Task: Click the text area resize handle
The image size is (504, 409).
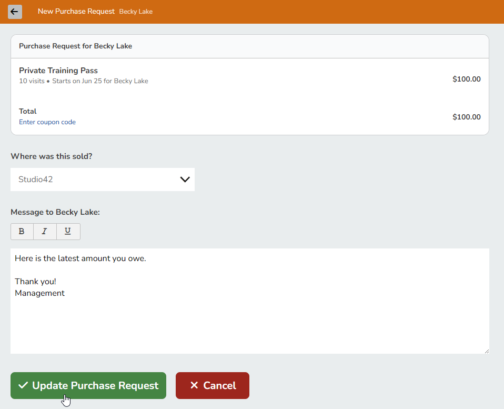Action: coord(486,351)
